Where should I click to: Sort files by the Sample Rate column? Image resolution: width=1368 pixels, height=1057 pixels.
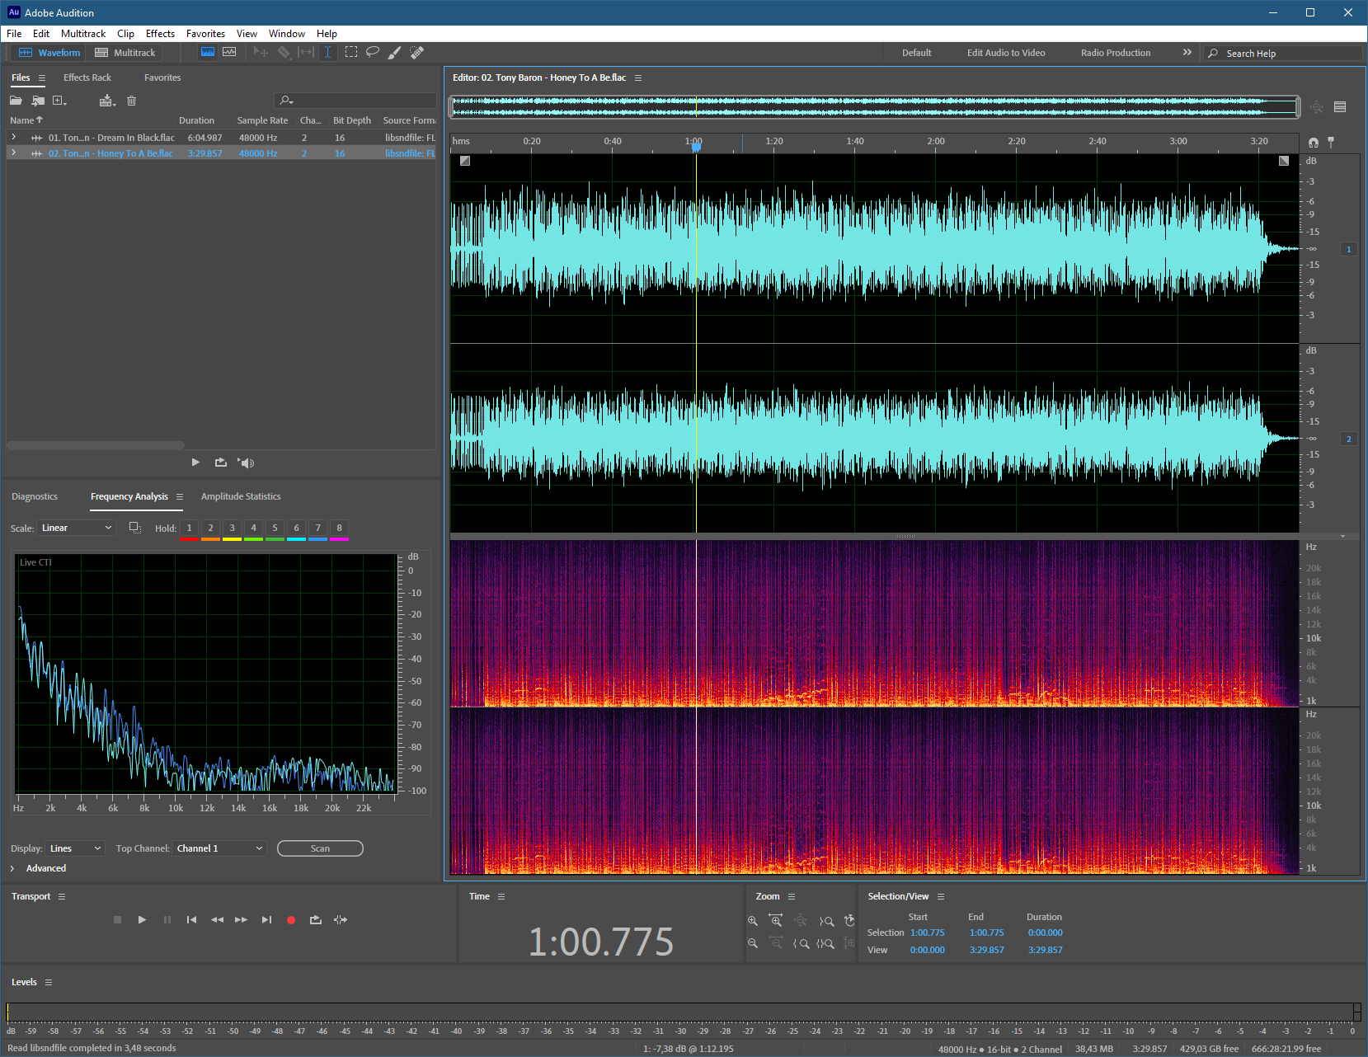(262, 120)
